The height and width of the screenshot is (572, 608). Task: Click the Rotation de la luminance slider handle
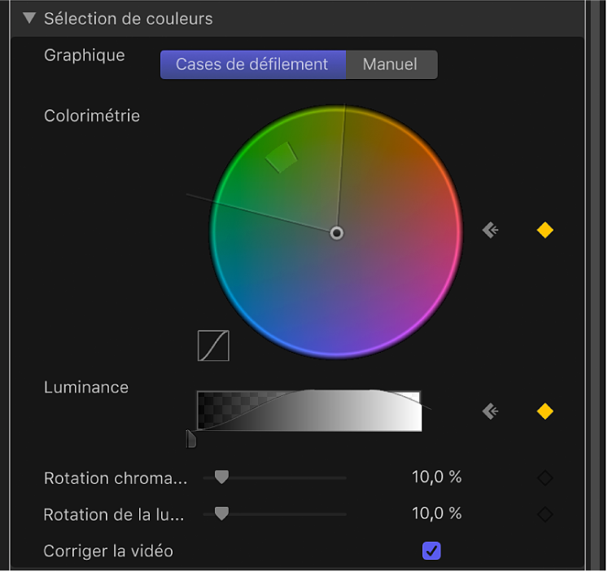(x=221, y=513)
